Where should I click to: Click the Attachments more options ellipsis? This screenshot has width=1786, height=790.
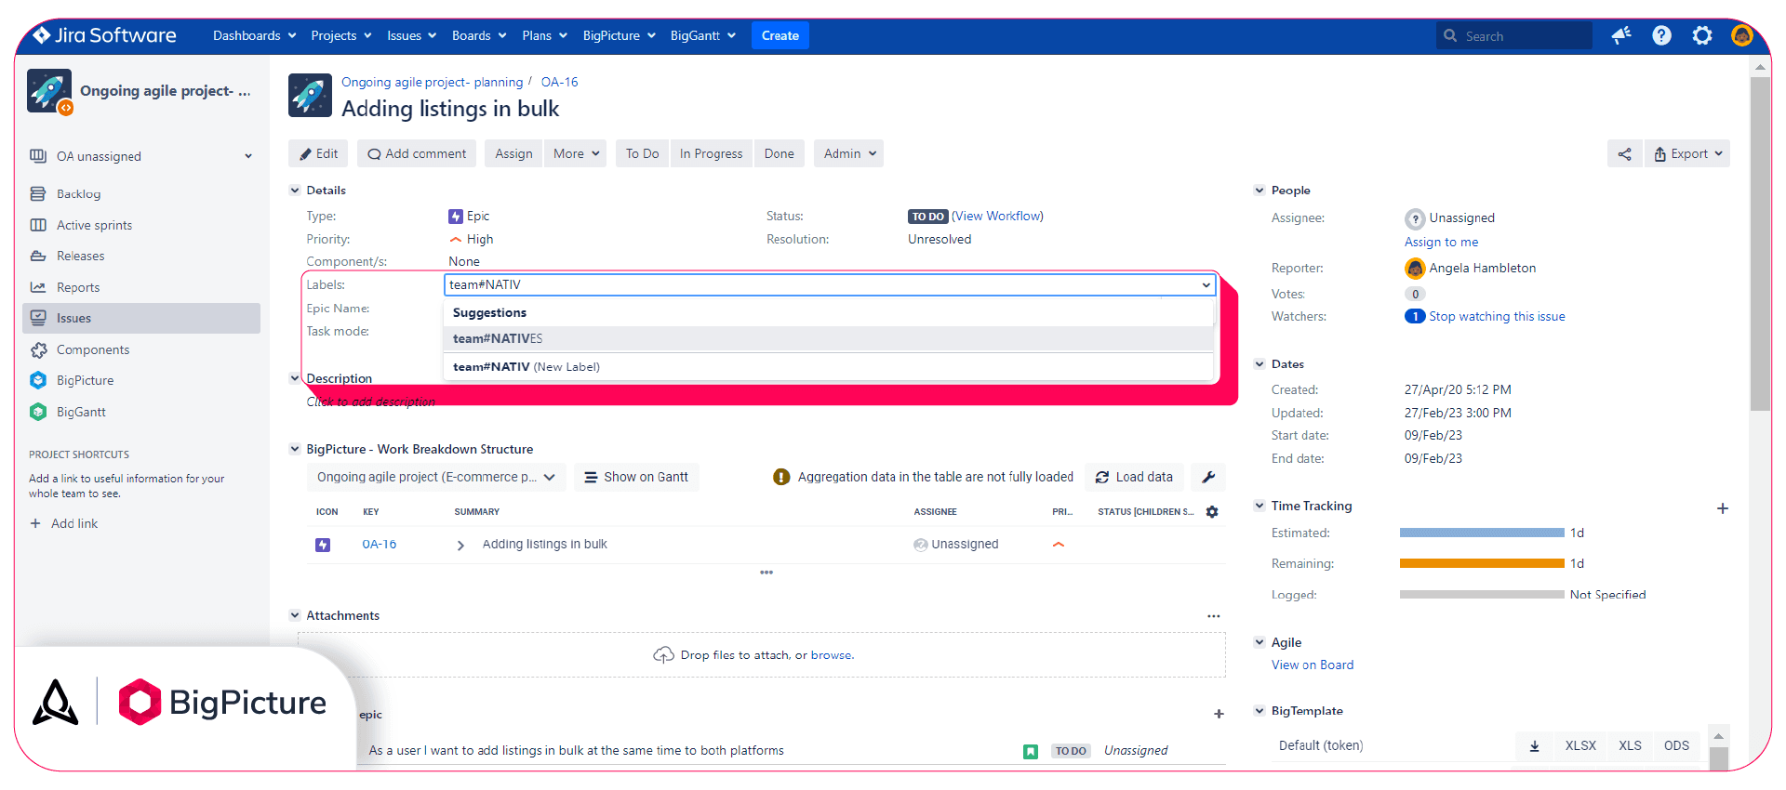click(1213, 616)
